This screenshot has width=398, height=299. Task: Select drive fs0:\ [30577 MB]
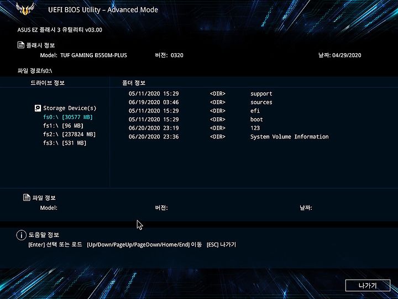[x=68, y=117]
